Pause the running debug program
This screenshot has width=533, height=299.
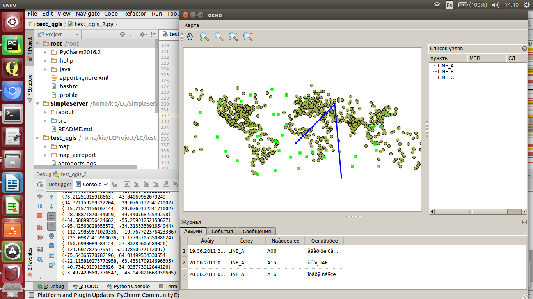(40, 206)
